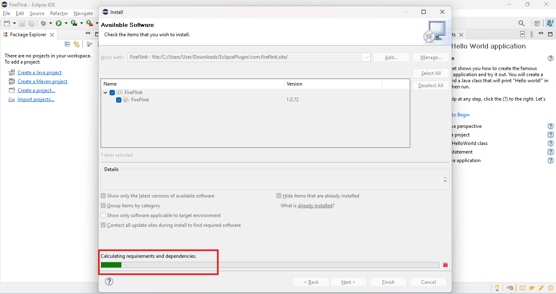The height and width of the screenshot is (294, 556).
Task: Click the New wizard toolbar icon
Action: pos(7,23)
